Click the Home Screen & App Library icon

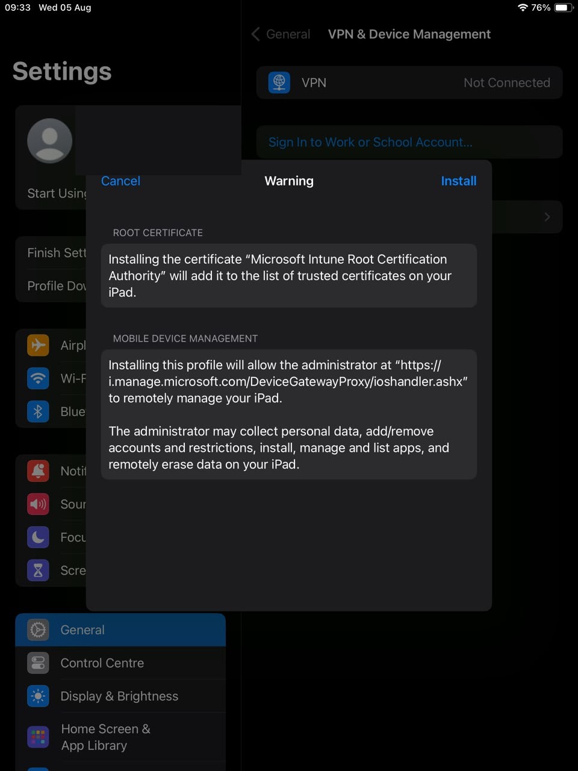(x=38, y=737)
